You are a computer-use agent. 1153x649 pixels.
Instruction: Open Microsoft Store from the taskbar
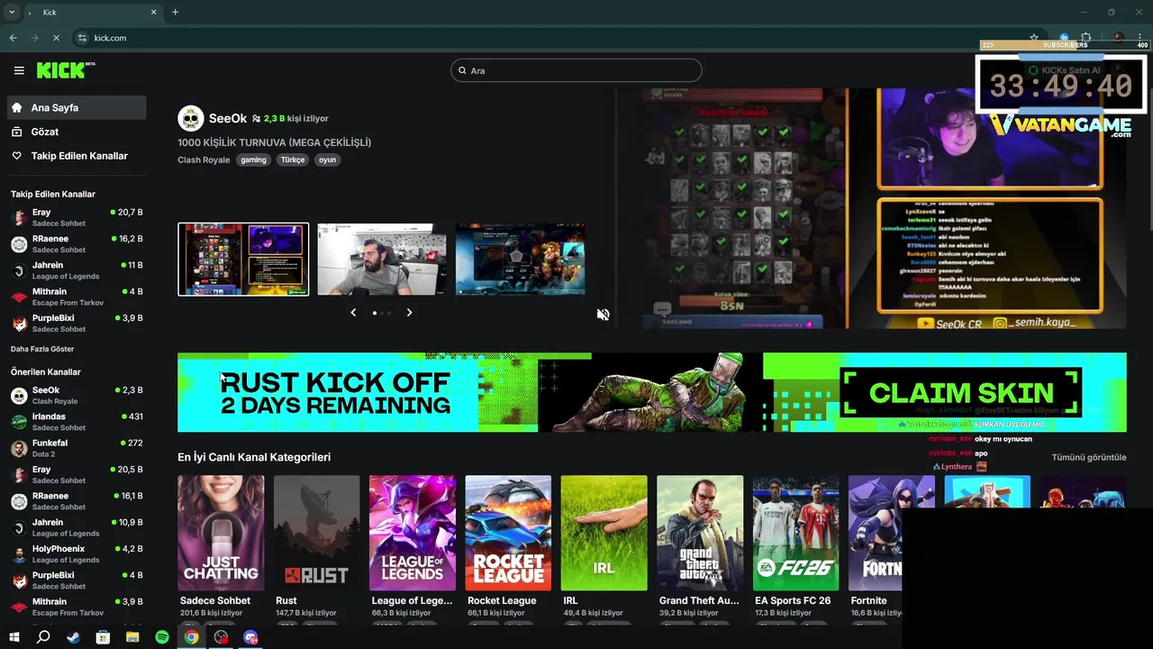click(x=103, y=637)
